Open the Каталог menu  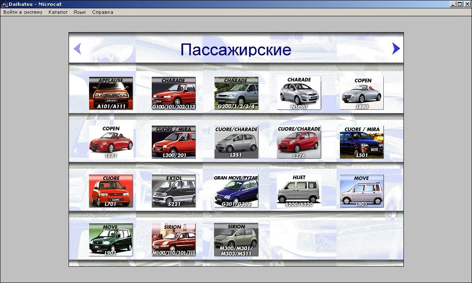click(x=58, y=13)
